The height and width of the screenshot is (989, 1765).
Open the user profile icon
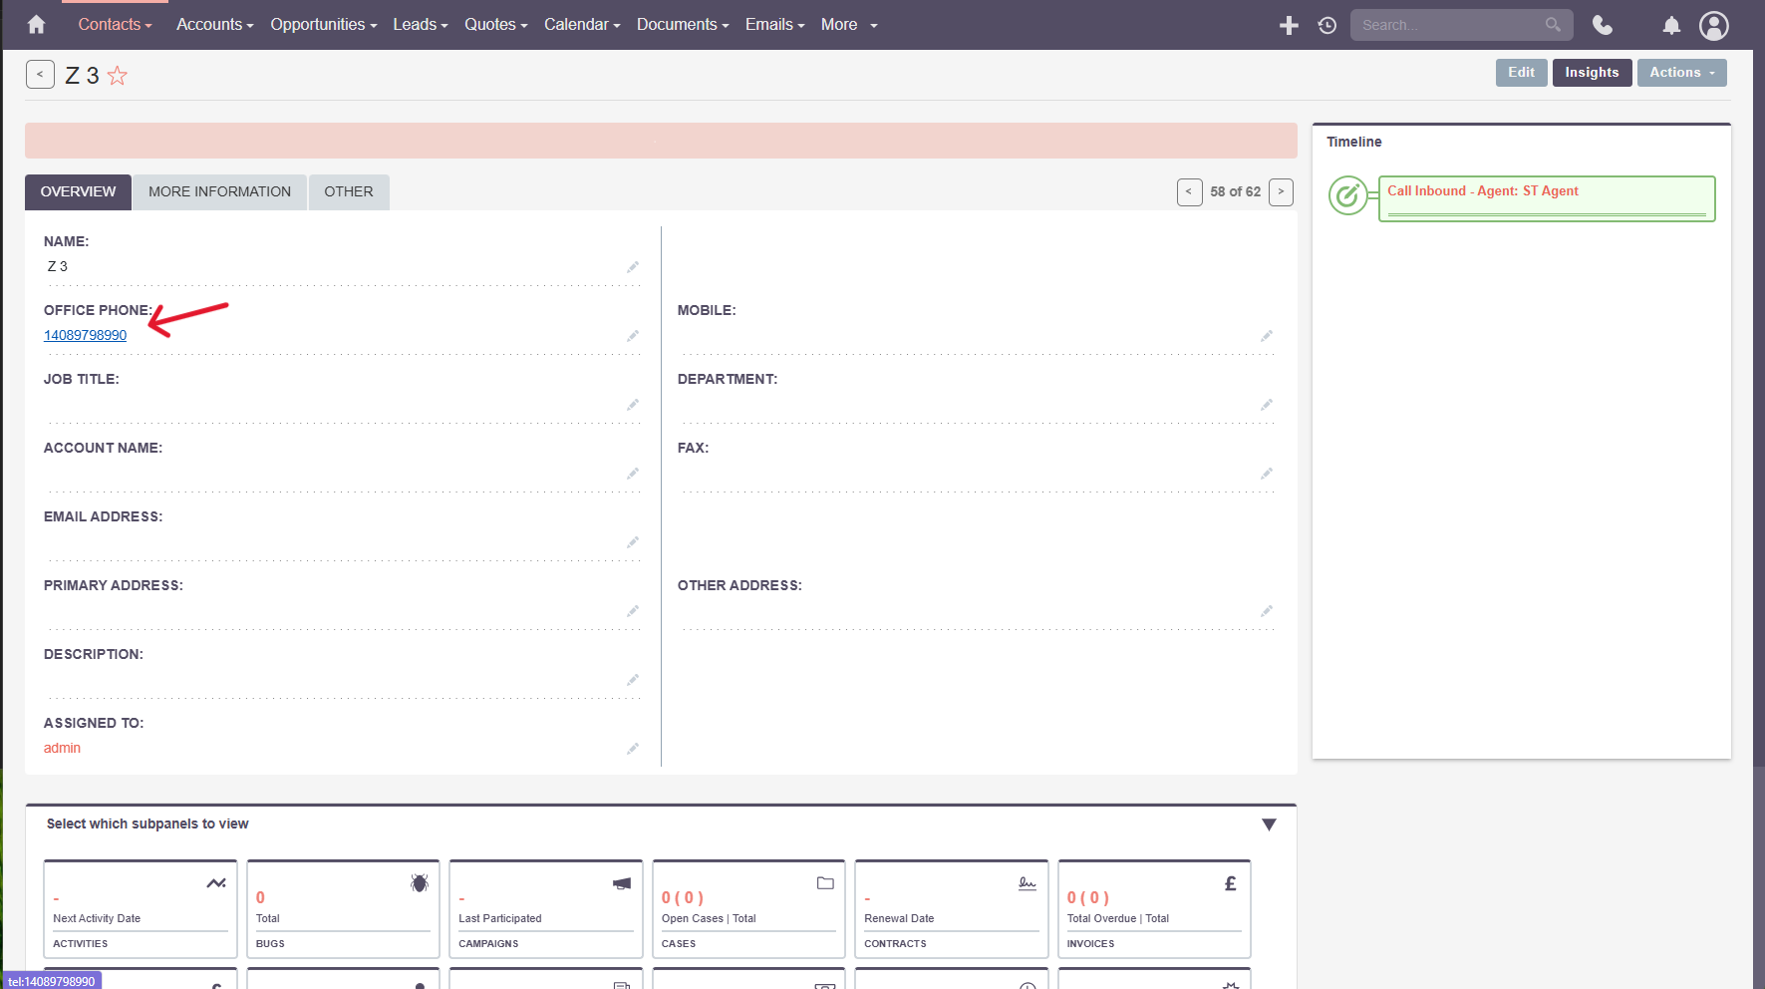point(1714,26)
